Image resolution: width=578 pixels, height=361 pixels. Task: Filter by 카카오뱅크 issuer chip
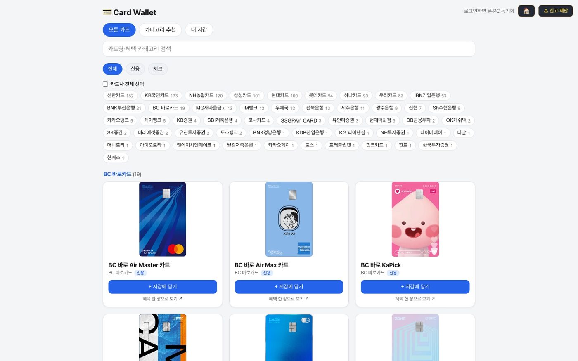point(120,120)
